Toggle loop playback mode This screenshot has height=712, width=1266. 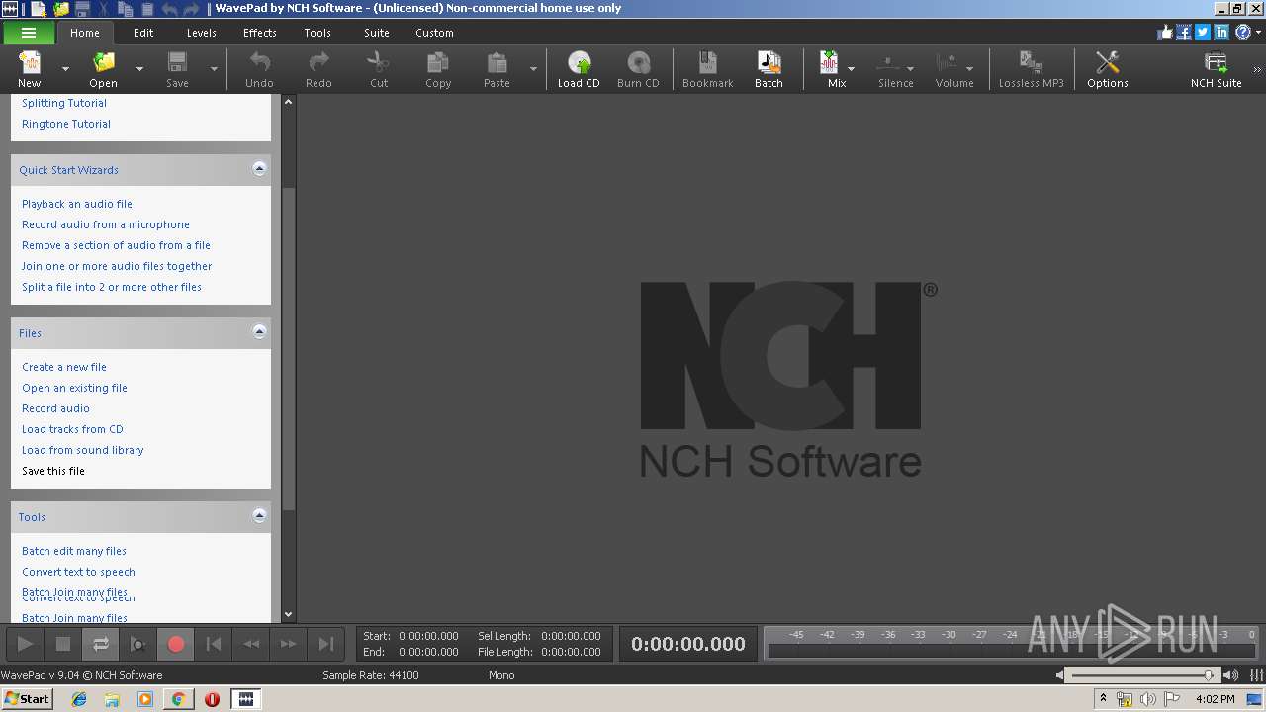(100, 644)
